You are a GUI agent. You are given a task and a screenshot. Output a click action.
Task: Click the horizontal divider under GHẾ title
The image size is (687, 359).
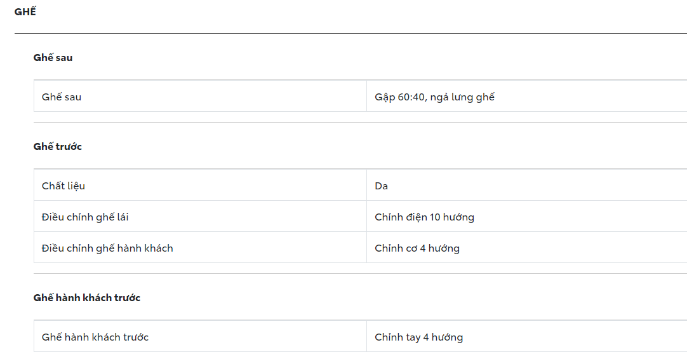pyautogui.click(x=349, y=33)
